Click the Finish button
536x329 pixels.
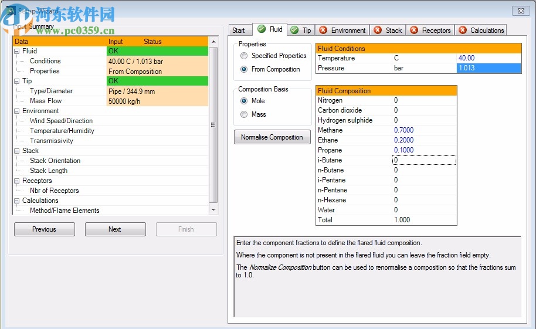click(186, 229)
